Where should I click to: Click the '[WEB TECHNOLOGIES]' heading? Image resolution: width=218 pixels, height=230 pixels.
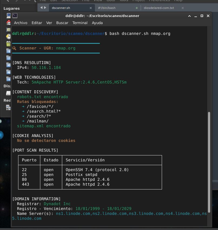(34, 77)
